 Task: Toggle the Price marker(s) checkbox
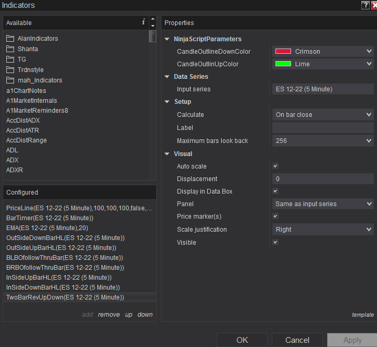(275, 216)
